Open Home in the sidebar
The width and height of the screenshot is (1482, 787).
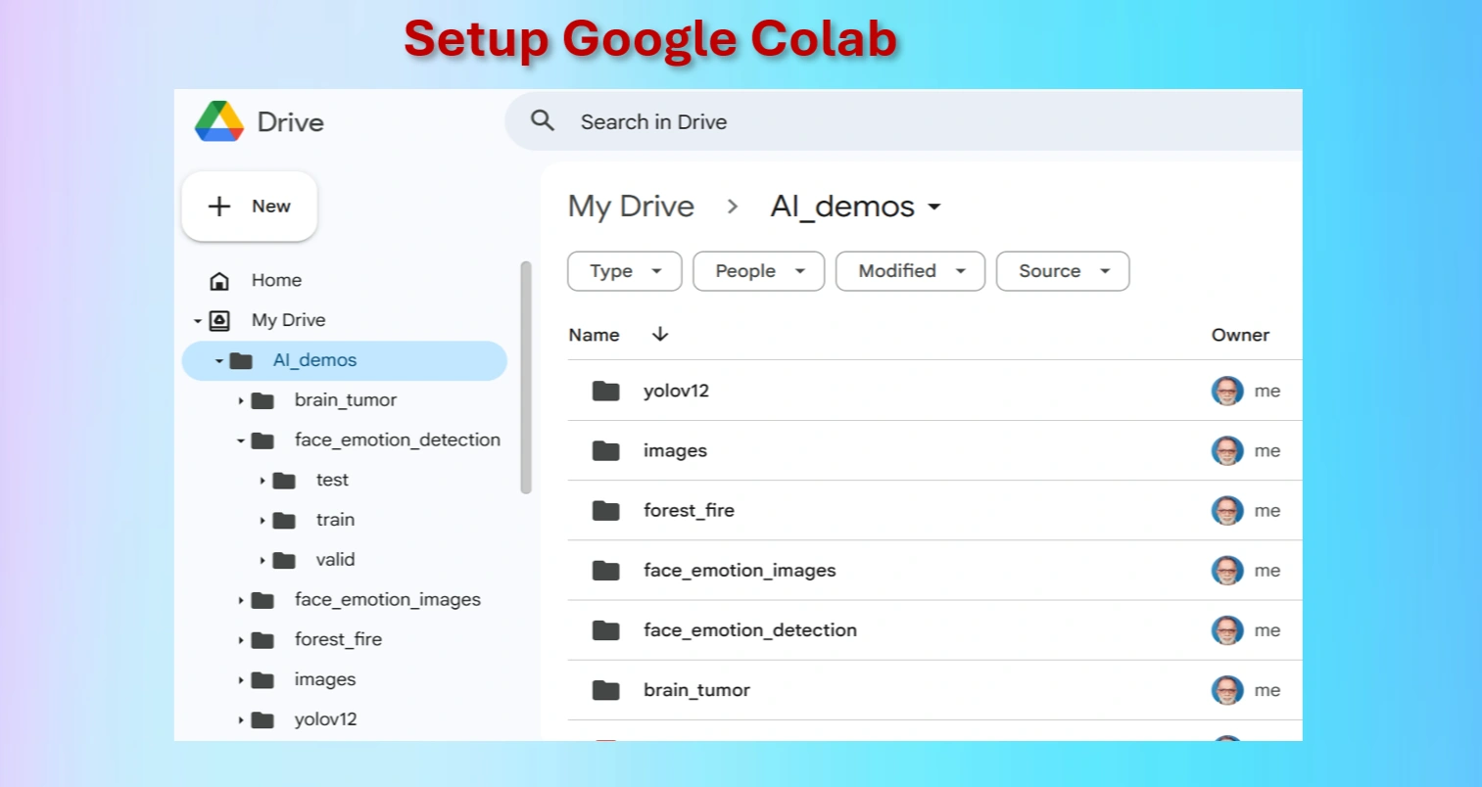[276, 280]
